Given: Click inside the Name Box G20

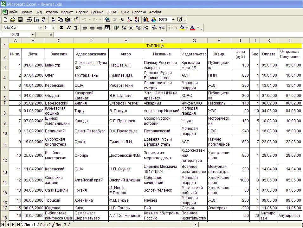Looking at the screenshot, I should click(16, 35).
